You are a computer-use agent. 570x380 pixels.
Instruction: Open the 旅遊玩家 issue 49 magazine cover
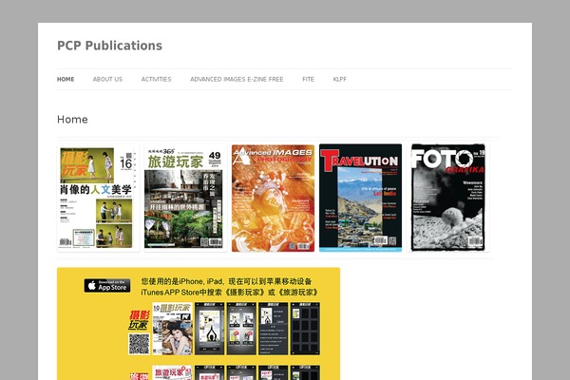tap(185, 198)
